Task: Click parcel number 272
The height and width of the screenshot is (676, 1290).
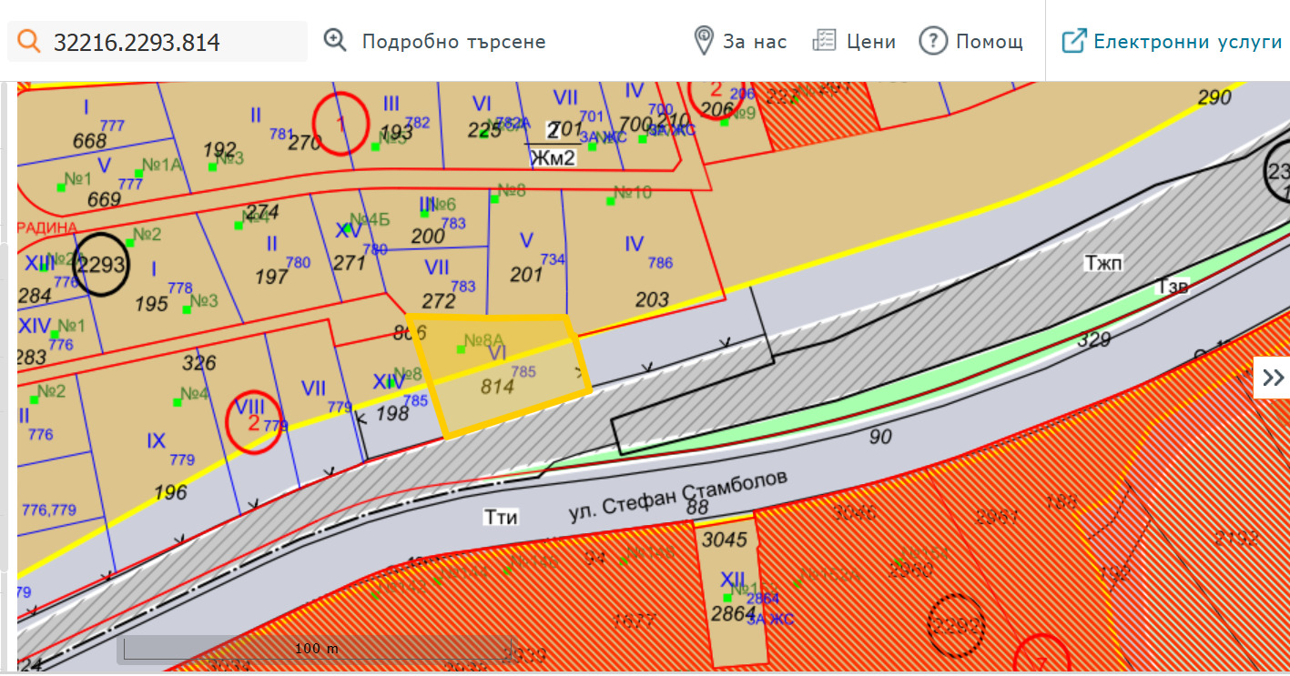Action: 439,300
